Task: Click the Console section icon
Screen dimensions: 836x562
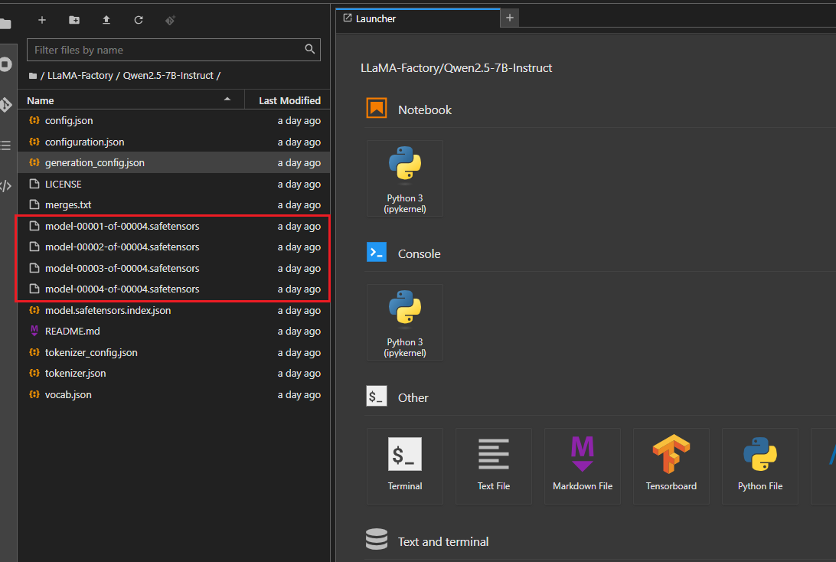Action: tap(377, 252)
